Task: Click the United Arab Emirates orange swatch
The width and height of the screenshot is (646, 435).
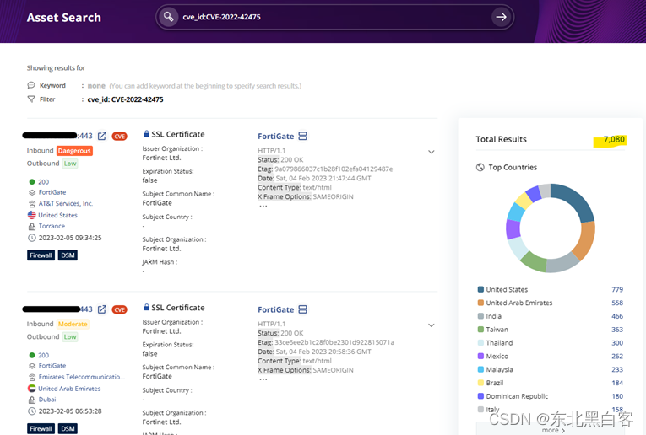Action: click(480, 303)
